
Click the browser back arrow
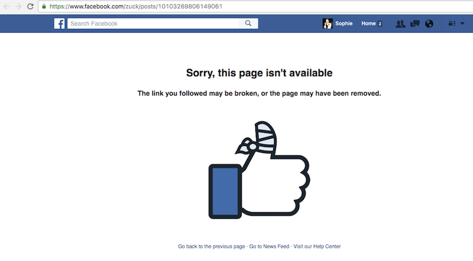(7, 6)
